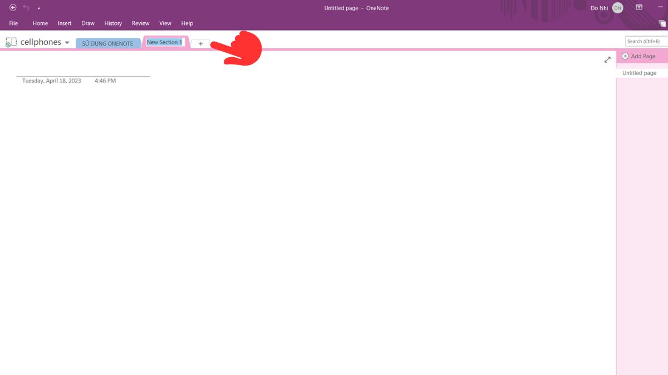The image size is (668, 375).
Task: Open the File menu
Action: coord(13,23)
